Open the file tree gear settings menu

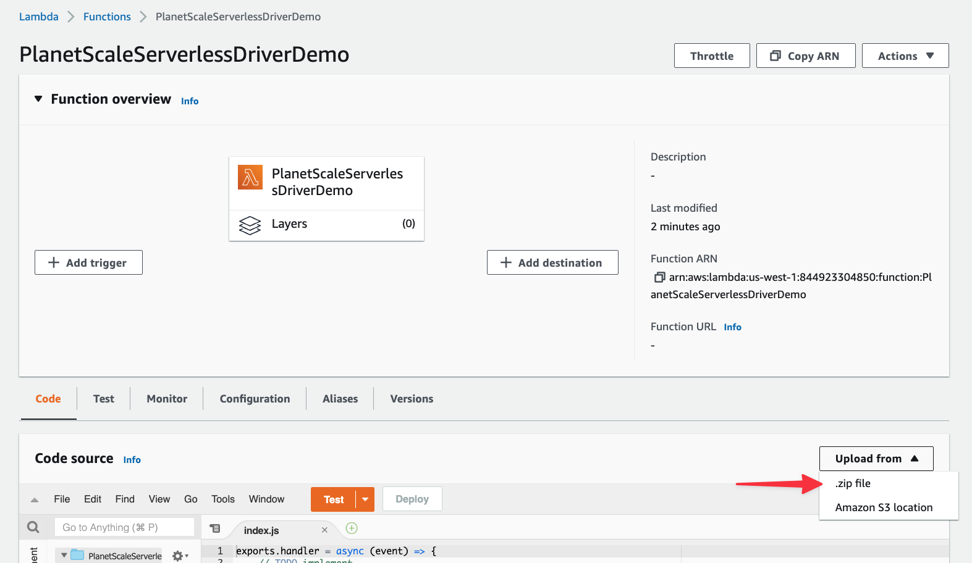[180, 556]
